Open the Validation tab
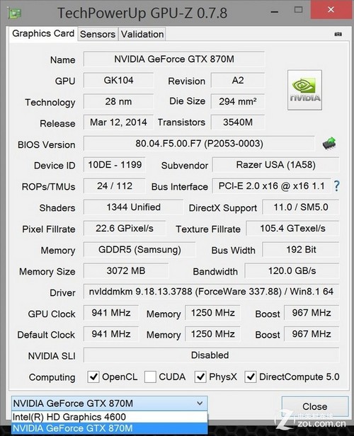This screenshot has width=354, height=436. pos(142,34)
